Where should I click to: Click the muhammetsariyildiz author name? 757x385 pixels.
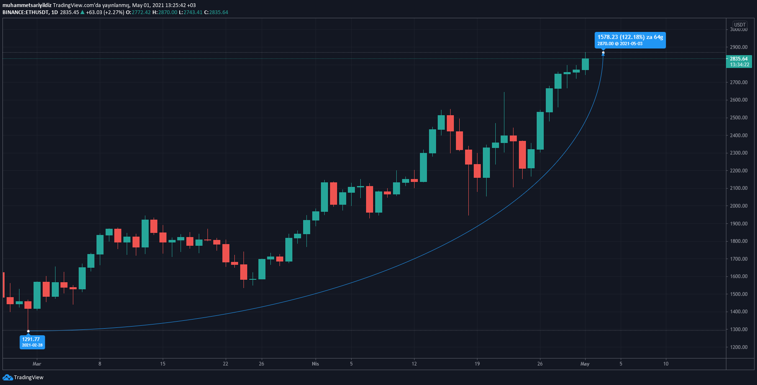[x=27, y=5]
